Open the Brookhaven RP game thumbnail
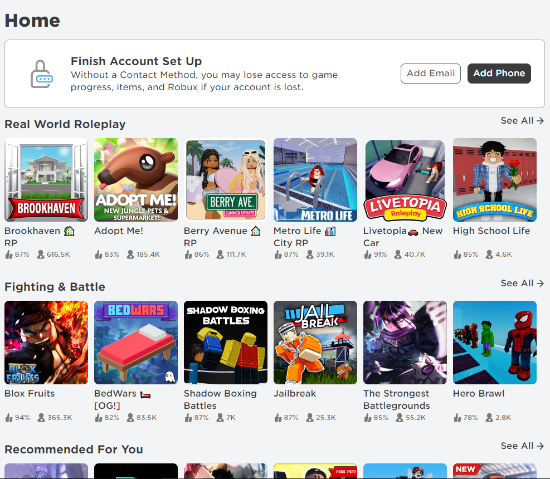This screenshot has height=479, width=550. coord(46,180)
